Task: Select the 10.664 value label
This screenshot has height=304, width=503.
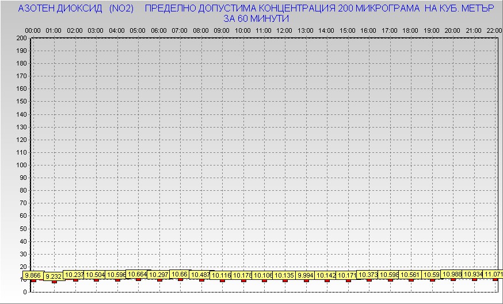Action: pos(138,274)
